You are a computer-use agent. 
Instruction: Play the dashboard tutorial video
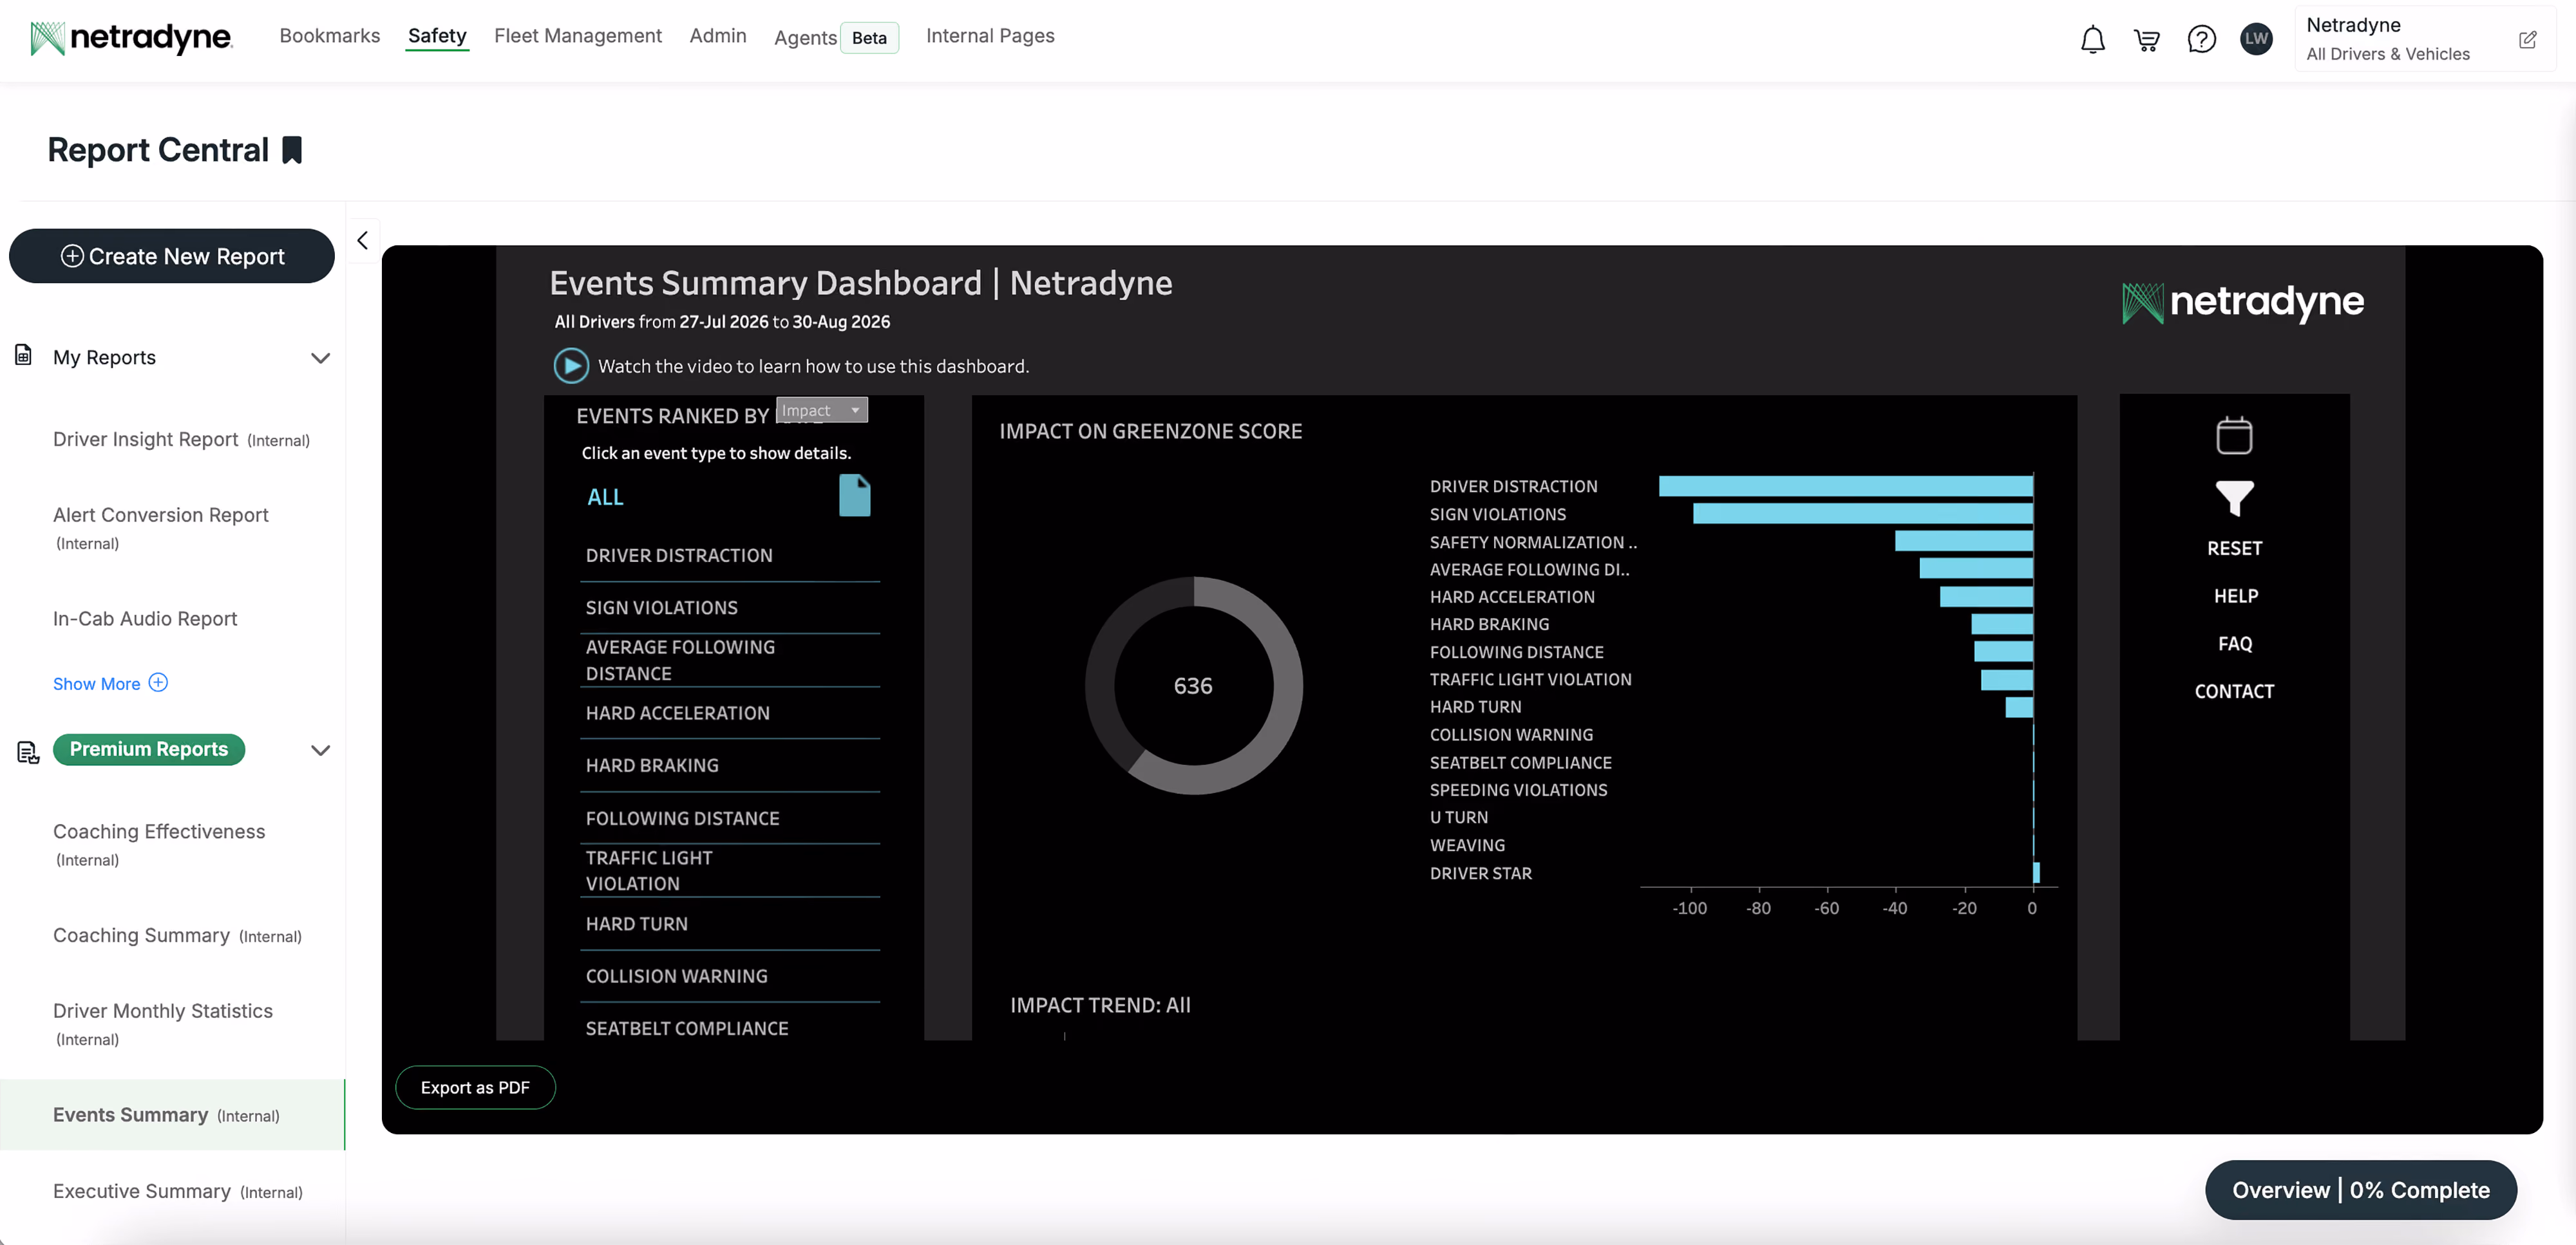pyautogui.click(x=571, y=366)
